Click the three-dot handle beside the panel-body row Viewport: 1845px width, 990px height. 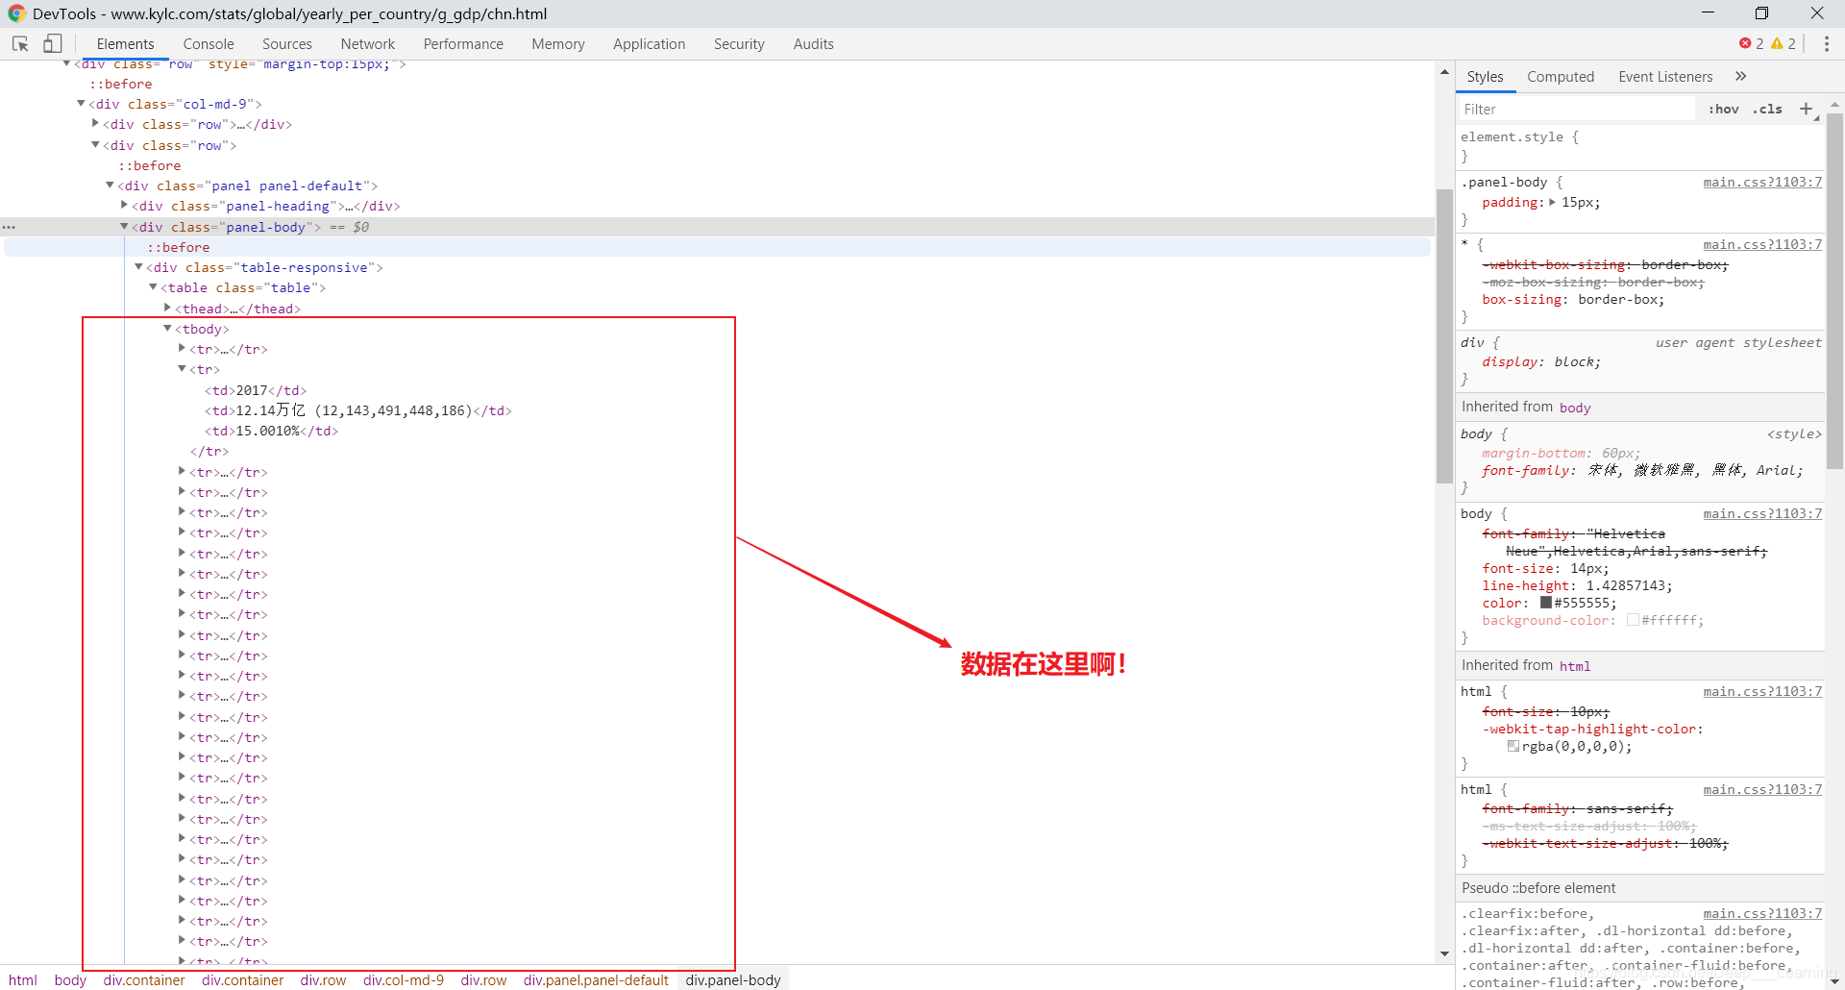[10, 228]
